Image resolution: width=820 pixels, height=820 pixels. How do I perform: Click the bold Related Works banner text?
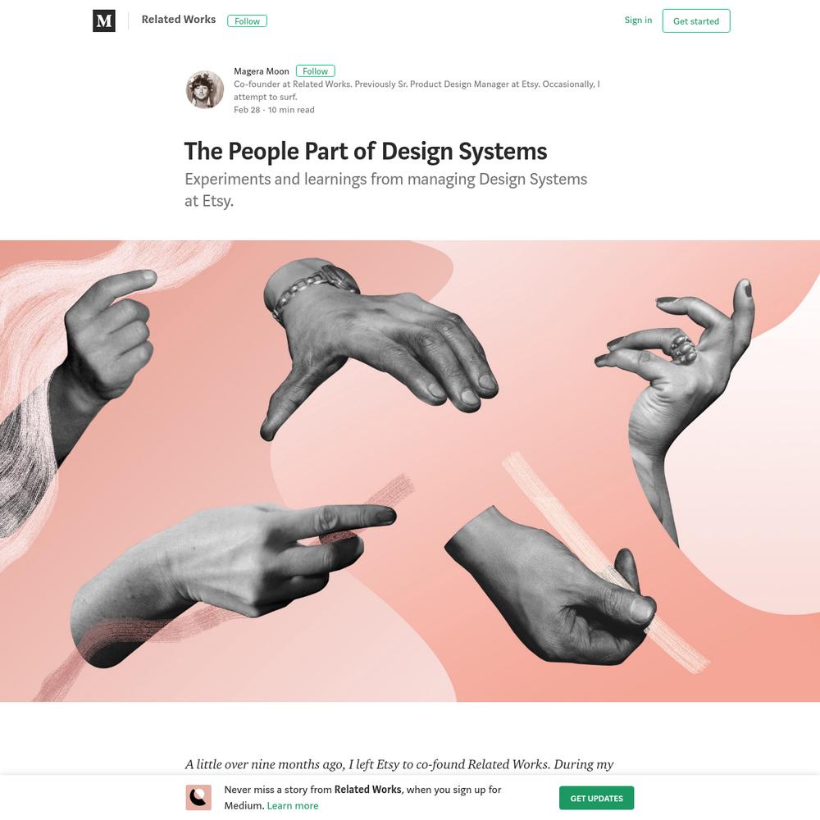click(367, 789)
